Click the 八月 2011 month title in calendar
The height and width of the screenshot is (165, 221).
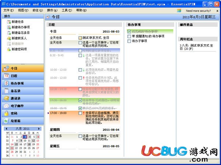[x=22, y=129]
